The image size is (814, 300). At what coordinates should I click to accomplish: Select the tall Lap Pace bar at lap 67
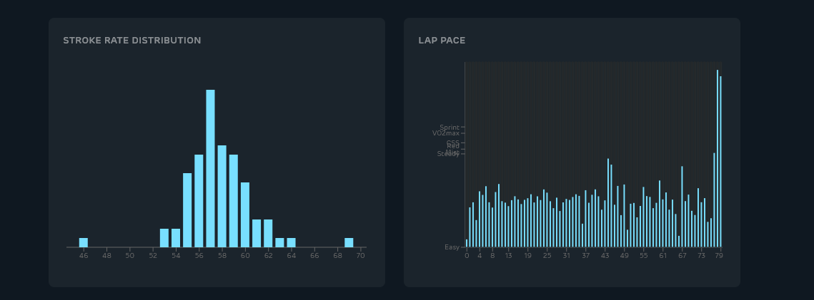point(682,207)
